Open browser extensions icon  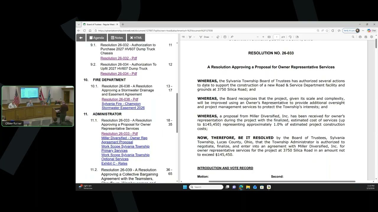pyautogui.click(x=333, y=31)
